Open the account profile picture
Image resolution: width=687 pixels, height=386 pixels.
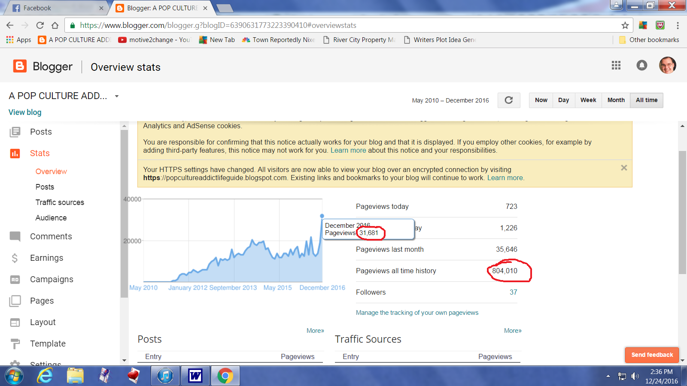point(668,65)
